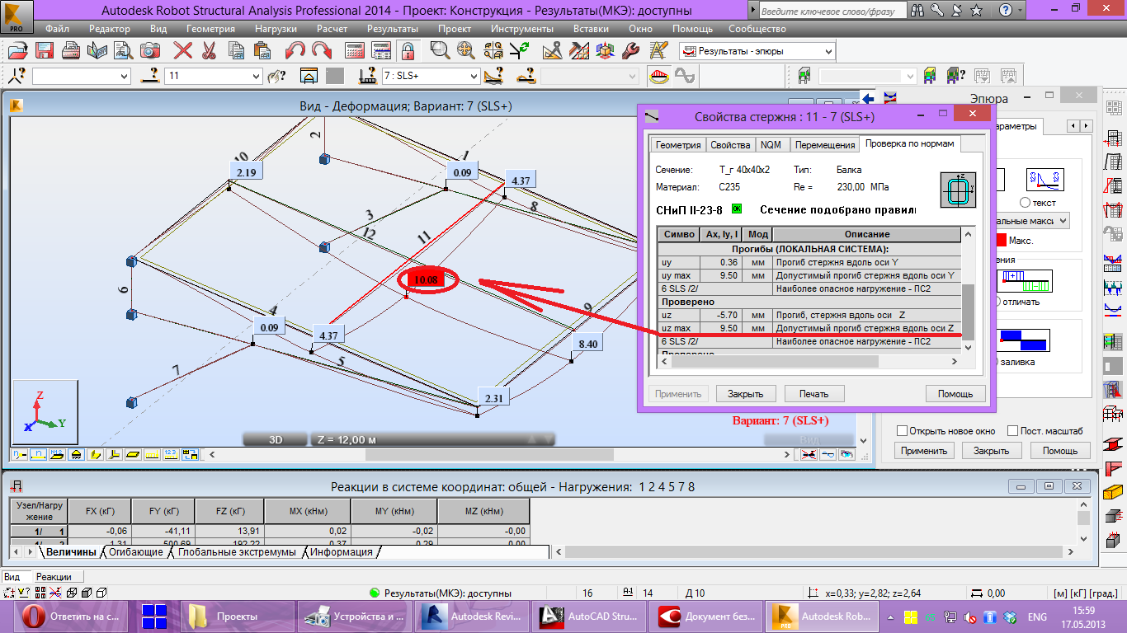Switch to the 'Перемещения' tab
Image resolution: width=1127 pixels, height=633 pixels.
(x=824, y=144)
